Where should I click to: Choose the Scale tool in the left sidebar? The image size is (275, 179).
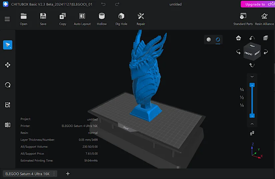click(x=8, y=105)
